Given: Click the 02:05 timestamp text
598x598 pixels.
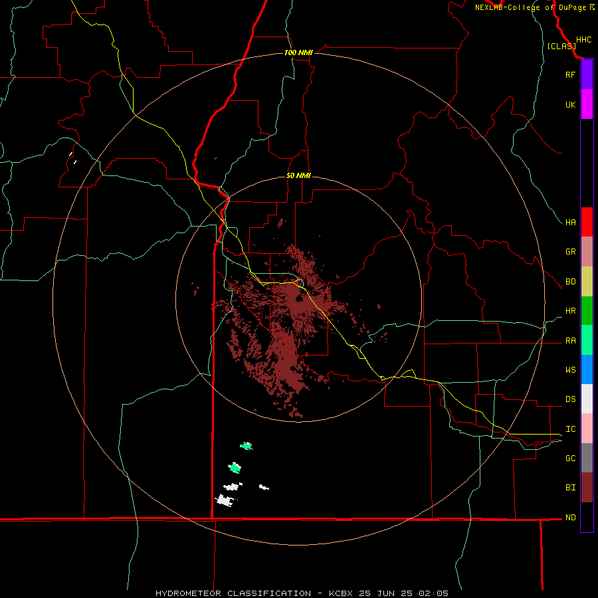Looking at the screenshot, I should [433, 593].
